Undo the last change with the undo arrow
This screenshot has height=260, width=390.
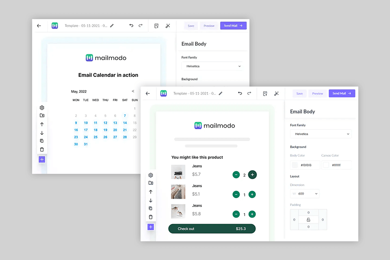[x=240, y=93]
